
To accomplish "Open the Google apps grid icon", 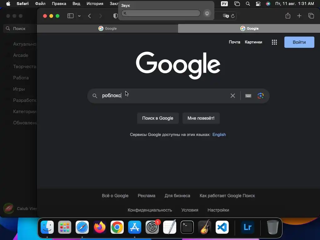I will 274,42.
